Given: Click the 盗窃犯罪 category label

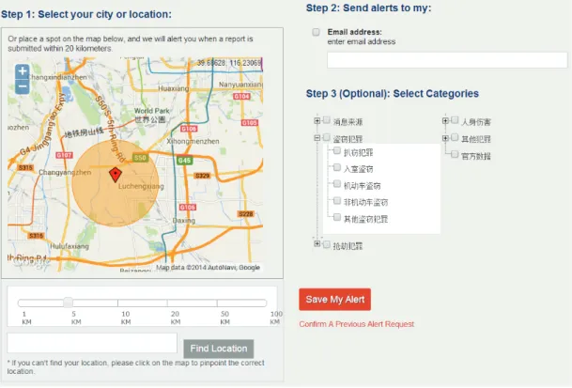Looking at the screenshot, I should tap(348, 139).
